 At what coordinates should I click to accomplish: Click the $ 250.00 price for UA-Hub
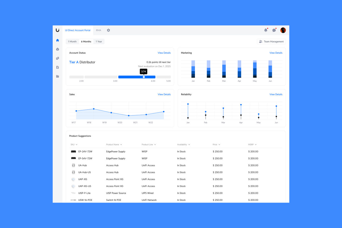tap(218, 165)
